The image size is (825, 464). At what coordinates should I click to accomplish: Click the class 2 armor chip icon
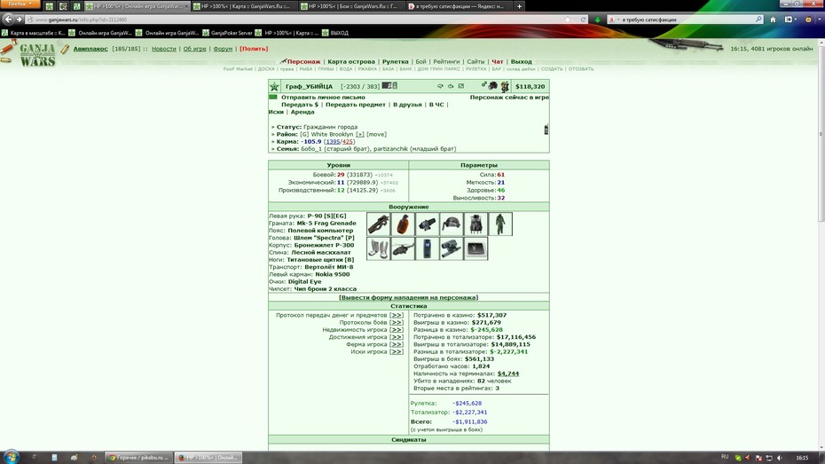click(475, 248)
